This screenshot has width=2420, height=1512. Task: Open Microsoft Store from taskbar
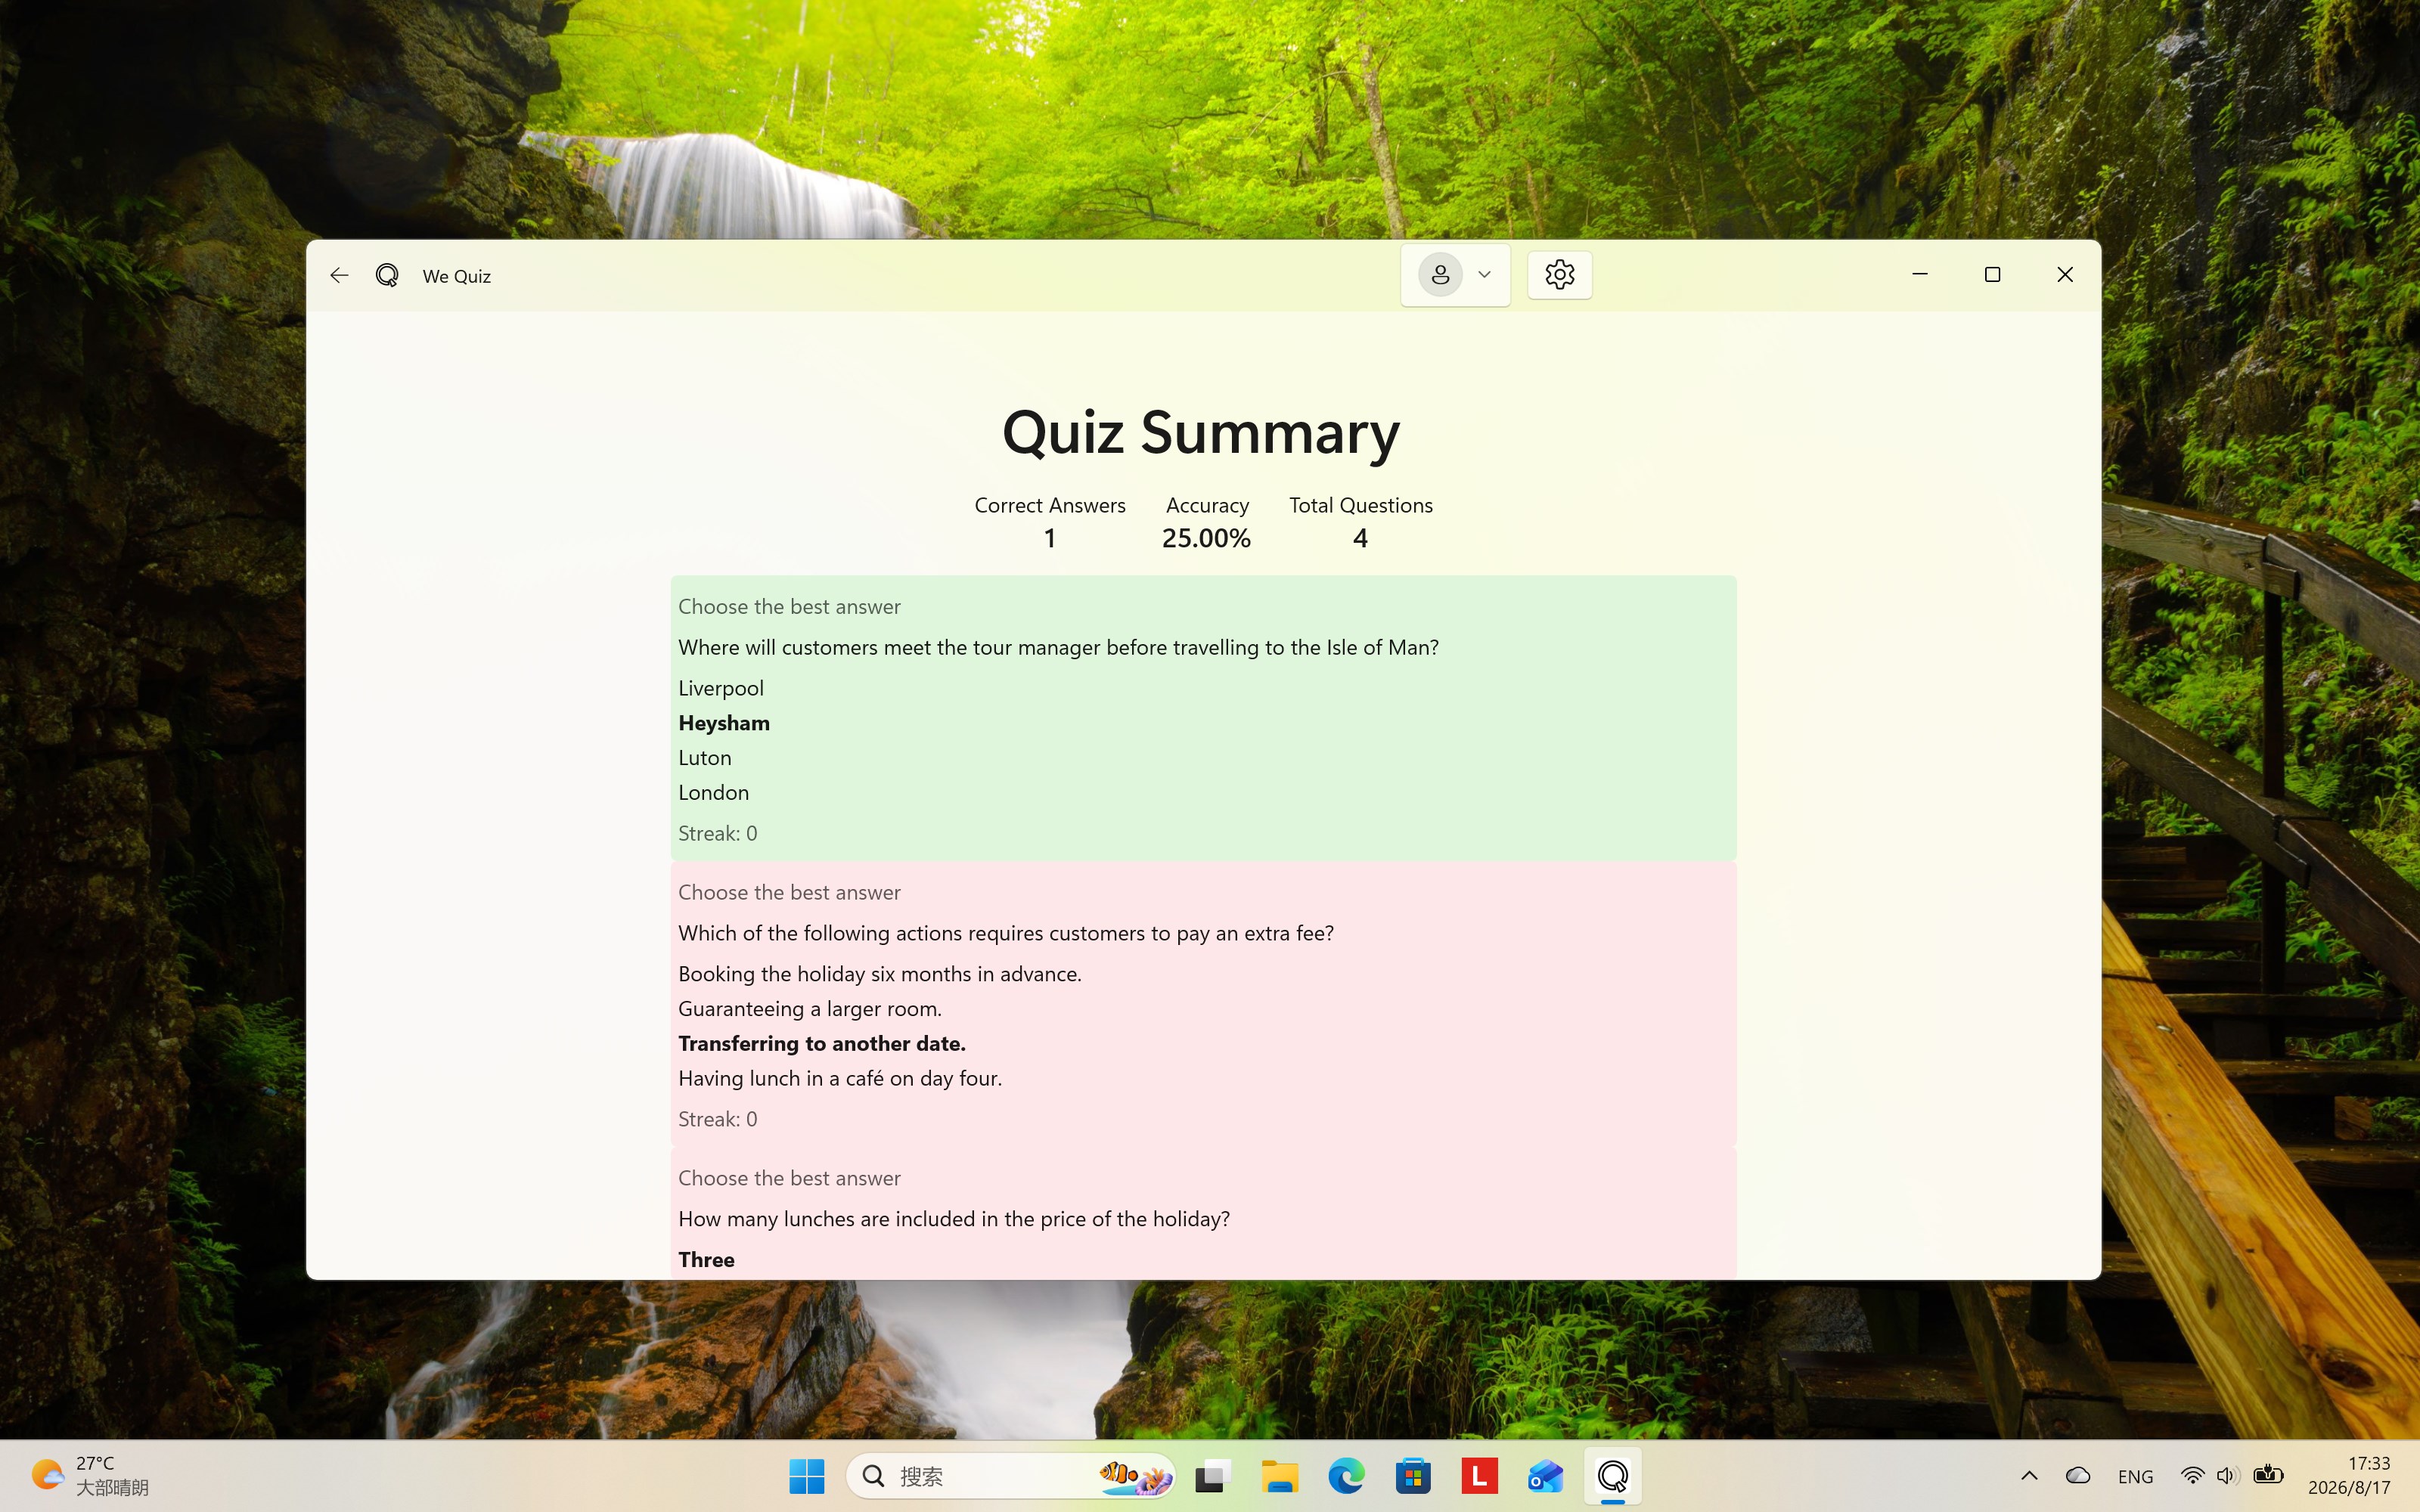[1413, 1476]
